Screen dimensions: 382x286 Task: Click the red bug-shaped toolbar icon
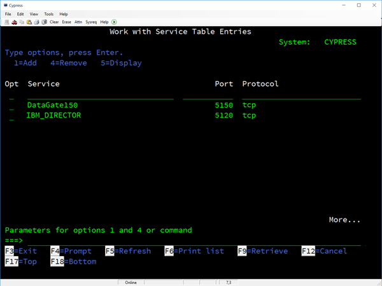point(14,22)
